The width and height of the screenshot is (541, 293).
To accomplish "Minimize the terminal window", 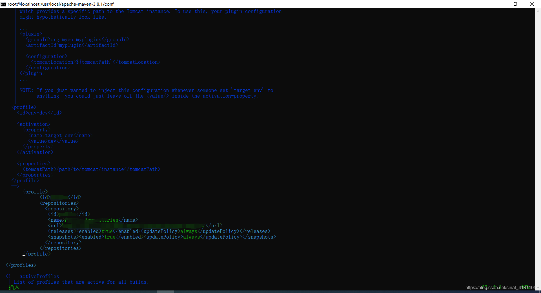I will click(x=499, y=4).
